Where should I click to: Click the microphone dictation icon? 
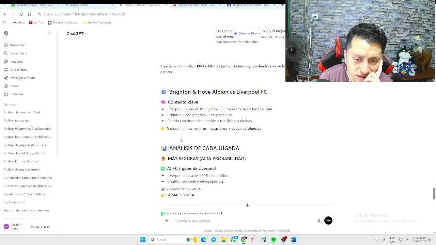pos(319,220)
